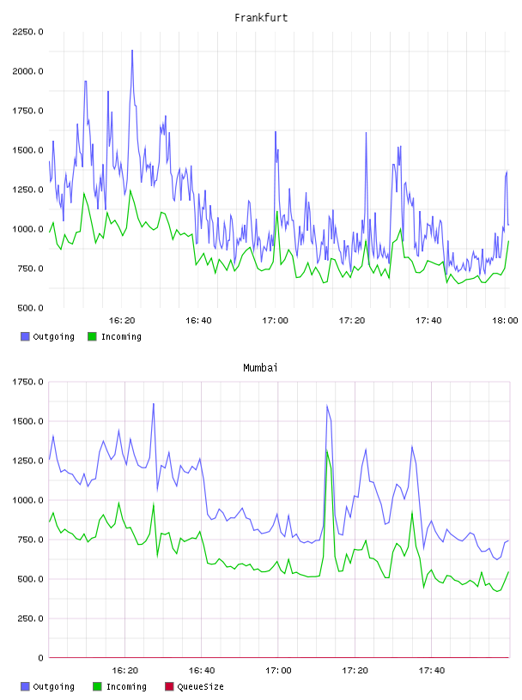Screen dimensions: 522x700
Task: Click the green Incoming swatch in Frankfurt legend
Action: click(92, 336)
